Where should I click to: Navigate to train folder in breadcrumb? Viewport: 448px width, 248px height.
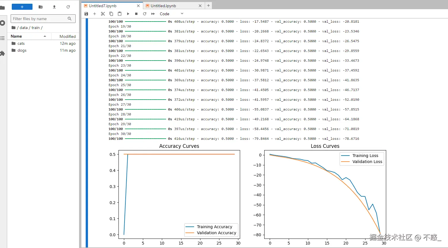tap(36, 28)
